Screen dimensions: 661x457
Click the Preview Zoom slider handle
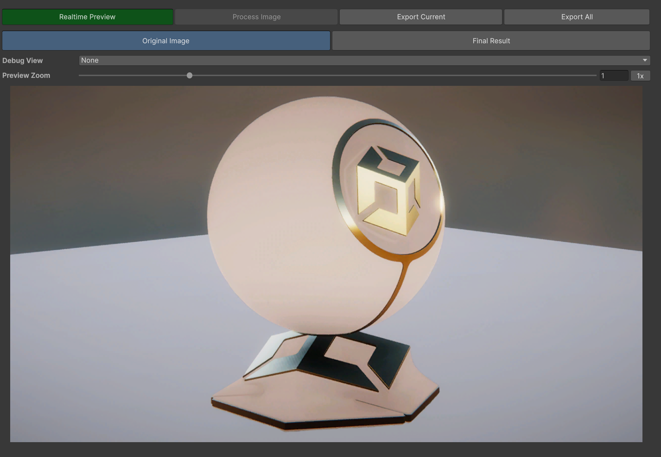(190, 76)
